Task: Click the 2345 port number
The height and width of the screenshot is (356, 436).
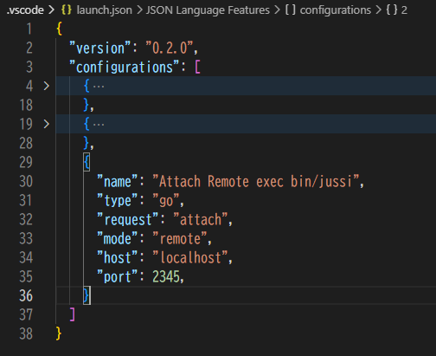Action: coord(166,276)
